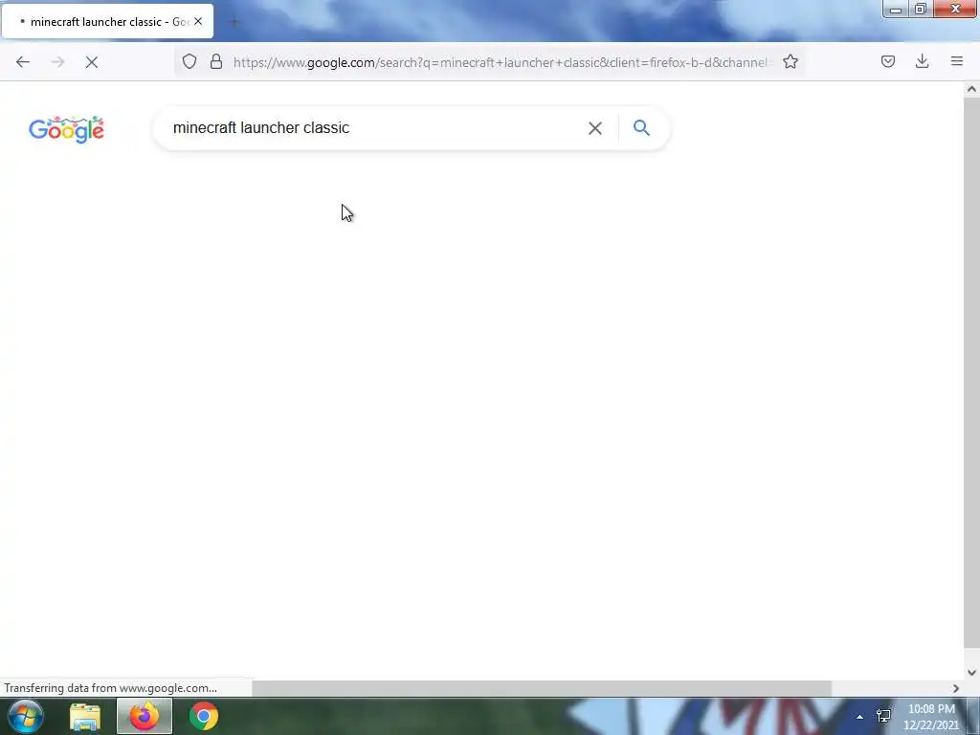The width and height of the screenshot is (980, 735).
Task: Open the Windows Start menu
Action: (x=26, y=716)
